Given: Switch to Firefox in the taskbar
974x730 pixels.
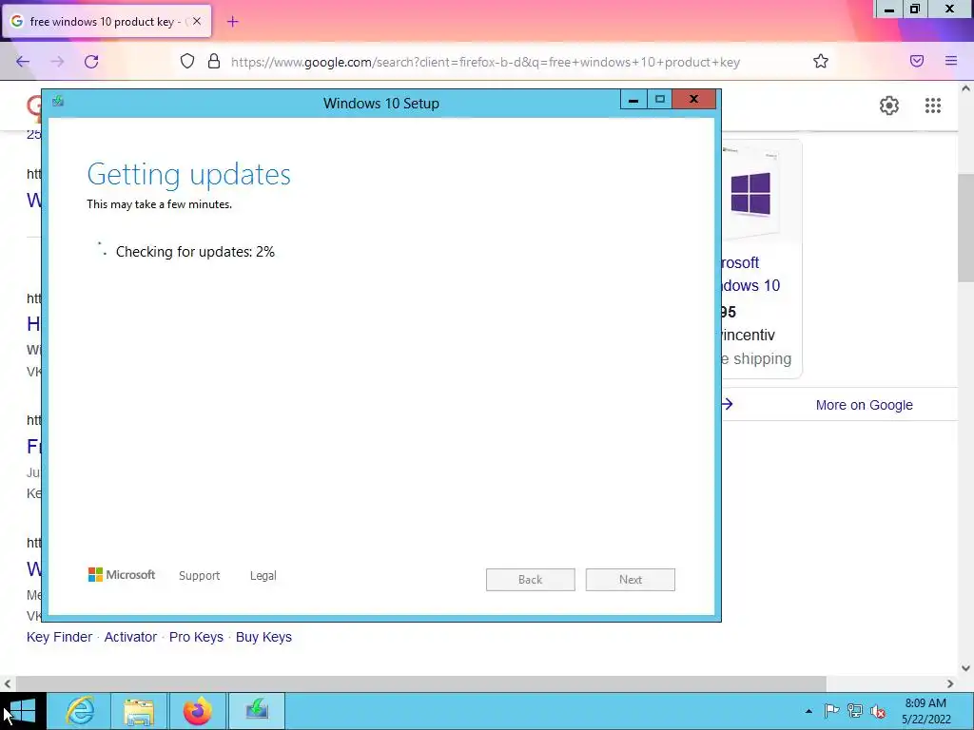Looking at the screenshot, I should tap(198, 711).
